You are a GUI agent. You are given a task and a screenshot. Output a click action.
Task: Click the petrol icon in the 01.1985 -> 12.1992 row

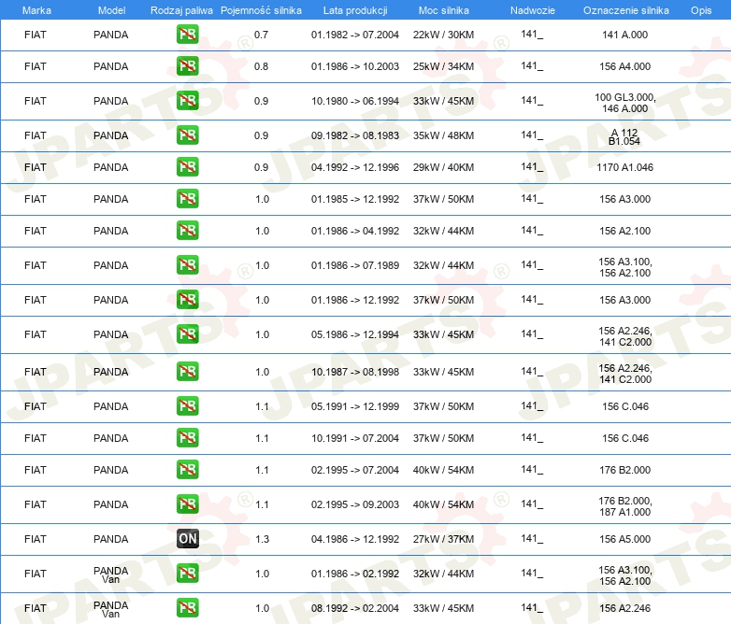tap(187, 198)
